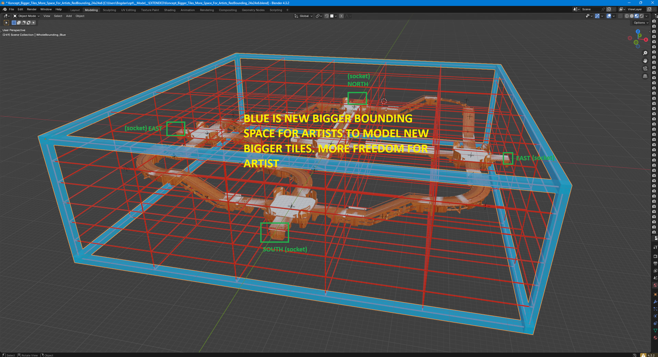Click the red X axis gizmo
Image resolution: width=658 pixels, height=357 pixels.
coord(646,40)
